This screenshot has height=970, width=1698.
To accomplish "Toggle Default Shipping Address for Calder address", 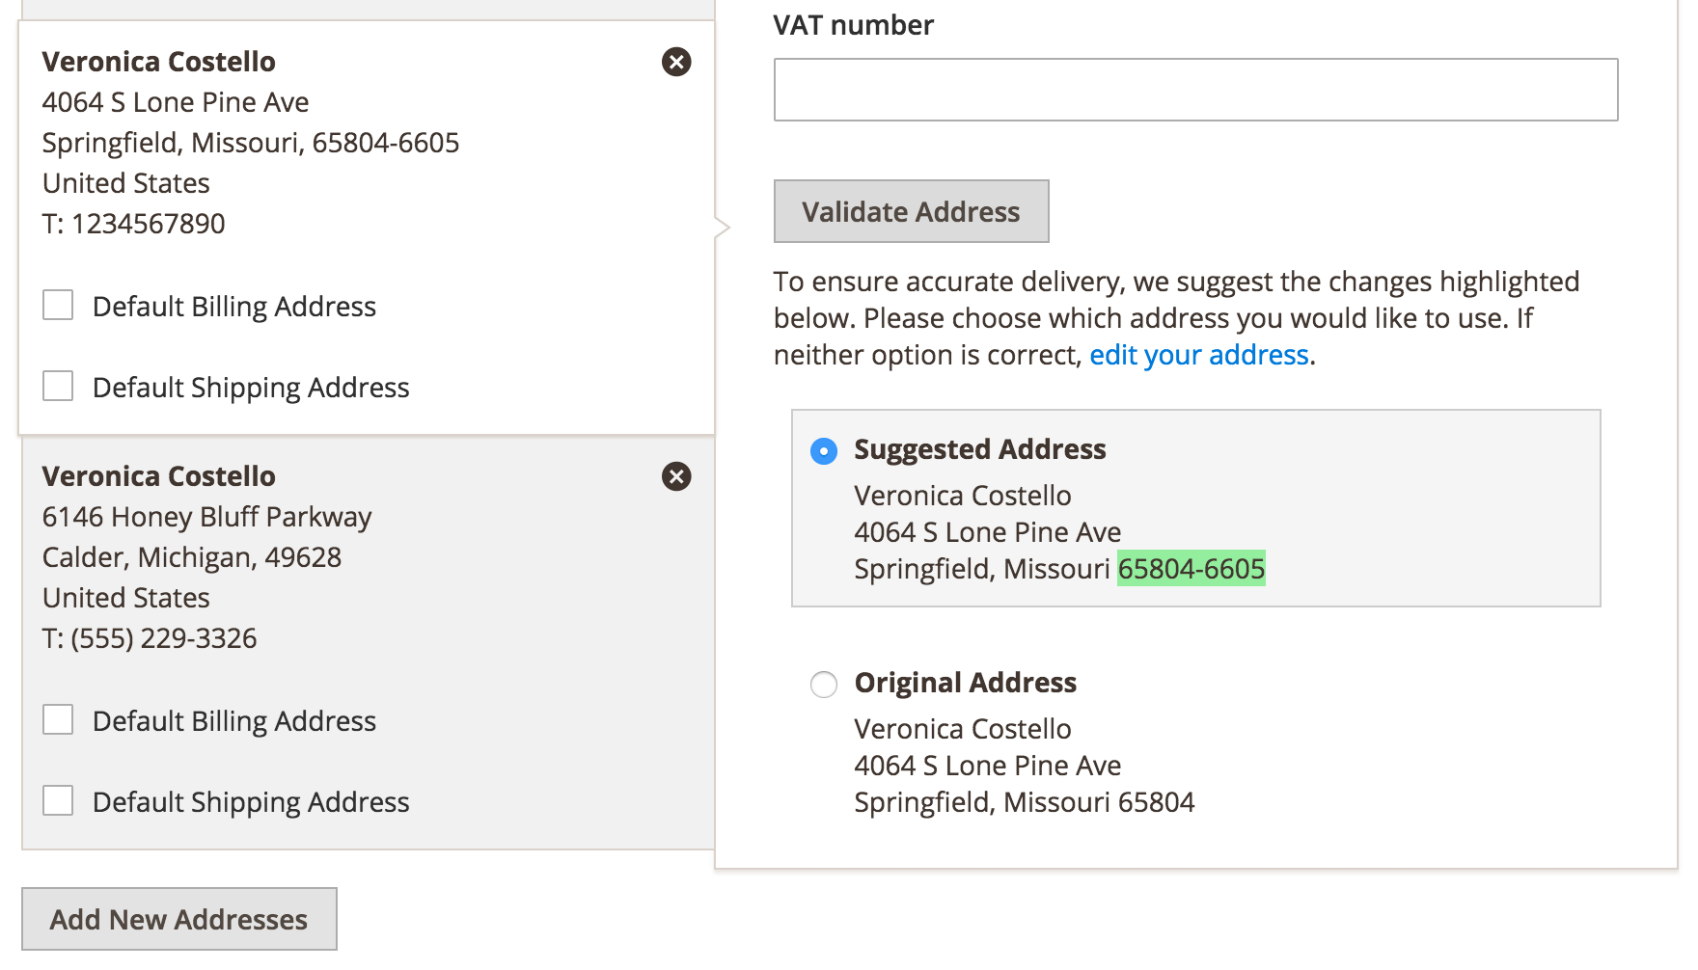I will coord(58,801).
